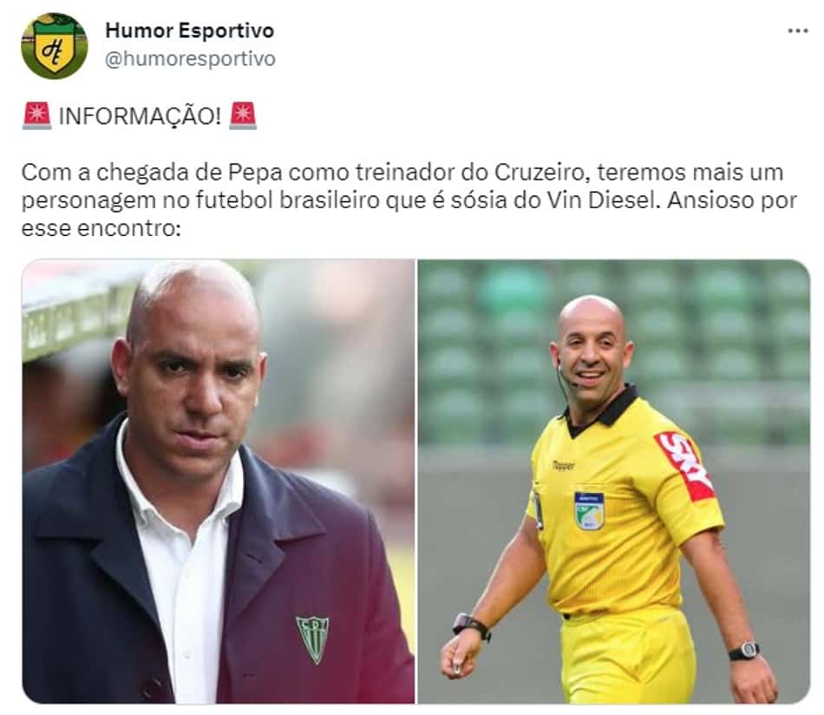Screen dimensions: 824x715
Task: Click the phrase 'esse encontro:' in the tweet
Action: (x=101, y=228)
